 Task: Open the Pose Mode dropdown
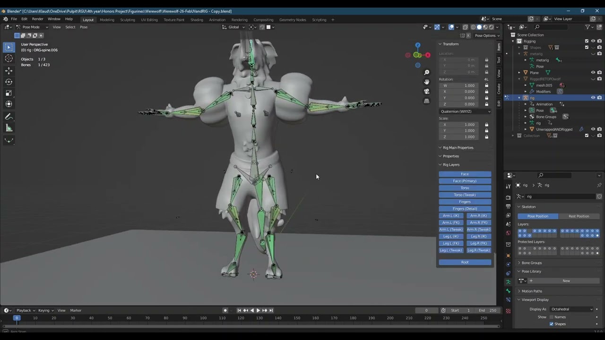click(33, 27)
